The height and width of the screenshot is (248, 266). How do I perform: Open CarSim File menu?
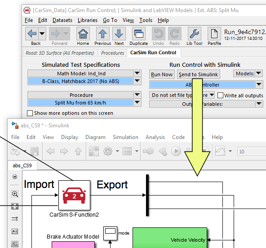pos(29,20)
